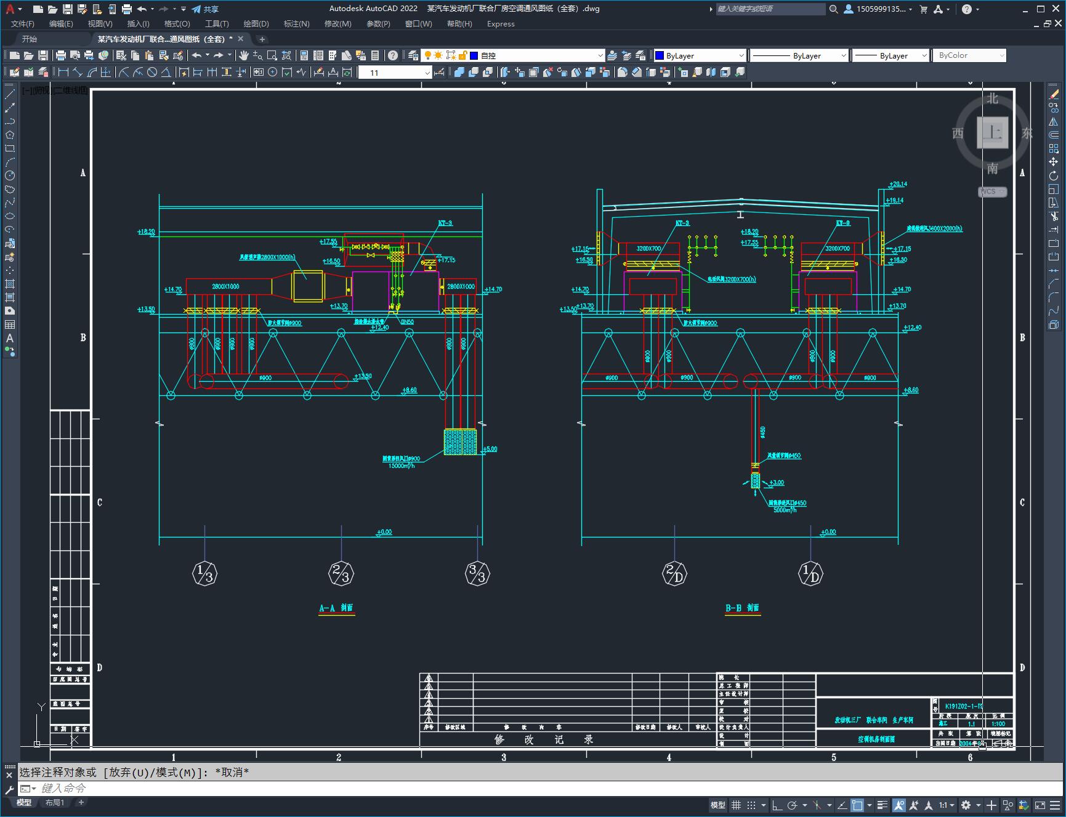Toggle ortho mode in status bar
Viewport: 1066px width, 817px height.
[777, 805]
